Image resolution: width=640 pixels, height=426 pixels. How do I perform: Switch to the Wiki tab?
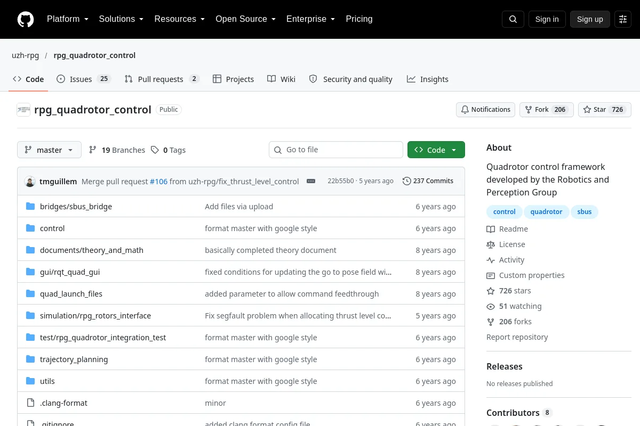pyautogui.click(x=281, y=79)
